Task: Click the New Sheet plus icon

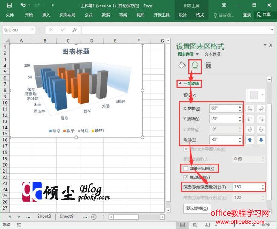Action: click(94, 217)
